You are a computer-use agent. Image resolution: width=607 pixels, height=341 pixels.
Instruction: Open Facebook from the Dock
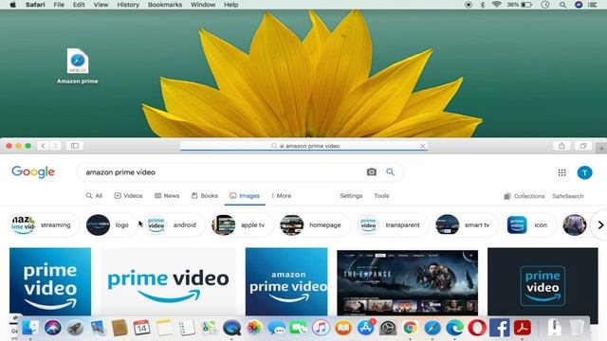500,328
